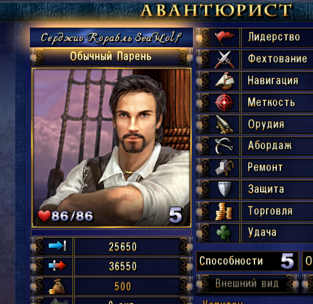Click the red crosshair Accuracy icon
Screen dimensions: 313x304
pyautogui.click(x=224, y=102)
